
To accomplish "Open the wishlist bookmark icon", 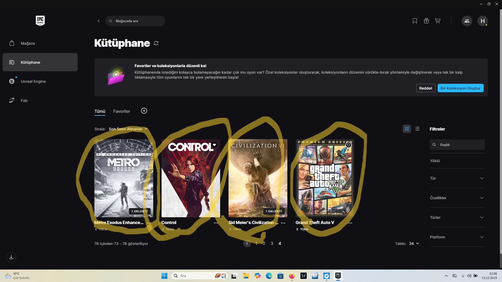I will click(x=415, y=21).
